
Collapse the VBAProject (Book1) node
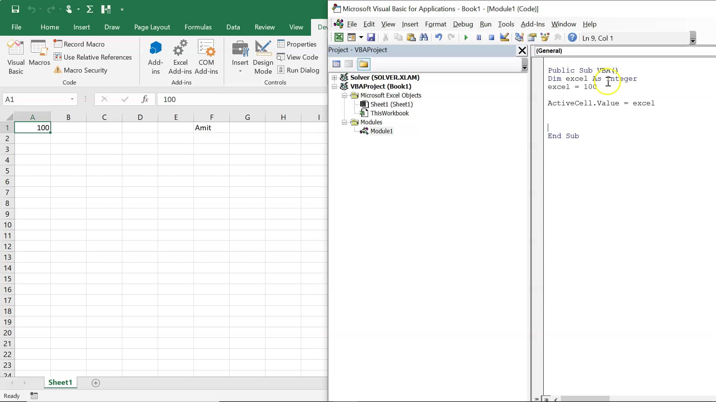(334, 86)
